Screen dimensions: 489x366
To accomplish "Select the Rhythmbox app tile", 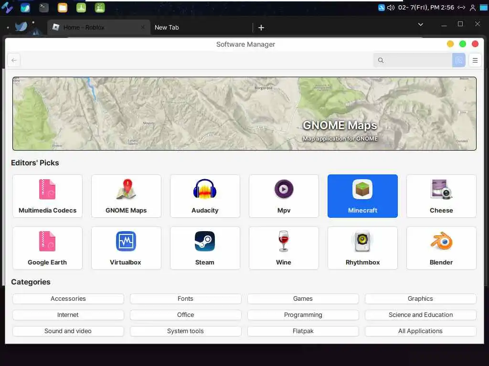I will 363,248.
